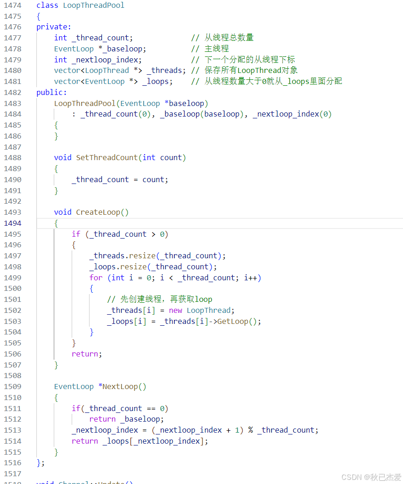Click line number 1474
This screenshot has width=403, height=484.
click(12, 5)
